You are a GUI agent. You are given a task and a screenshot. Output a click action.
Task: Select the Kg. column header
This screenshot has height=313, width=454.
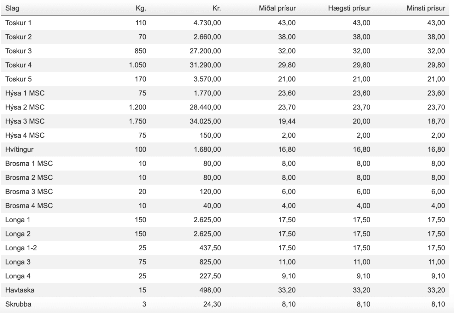point(141,9)
